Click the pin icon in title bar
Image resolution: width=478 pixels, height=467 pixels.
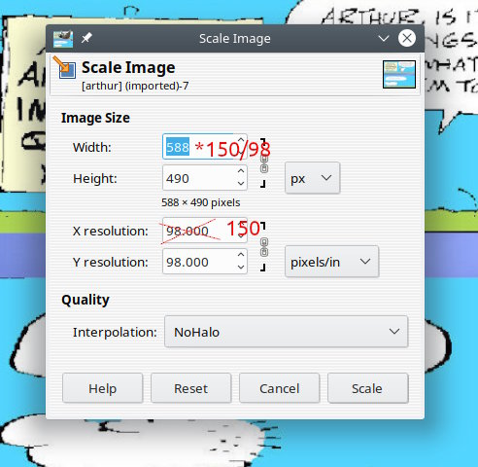point(86,38)
